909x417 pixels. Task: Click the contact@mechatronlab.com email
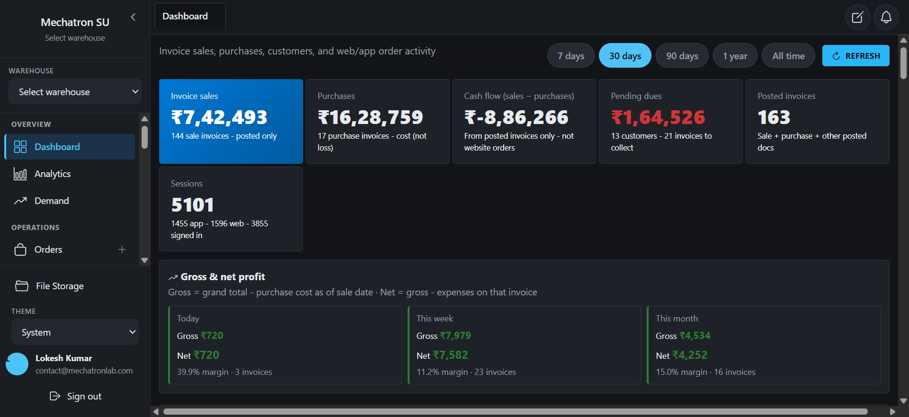point(84,371)
